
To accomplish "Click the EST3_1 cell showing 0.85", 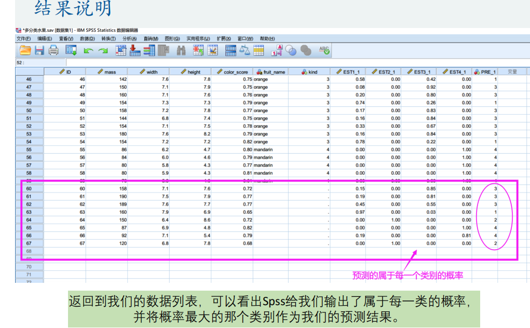I will (x=419, y=188).
